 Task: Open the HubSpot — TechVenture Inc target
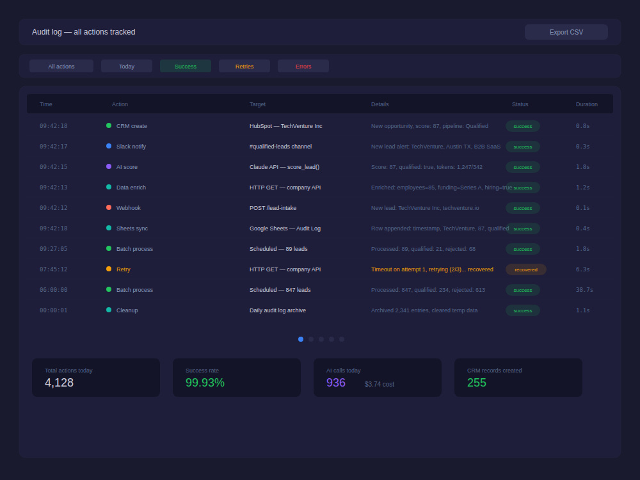(x=285, y=125)
